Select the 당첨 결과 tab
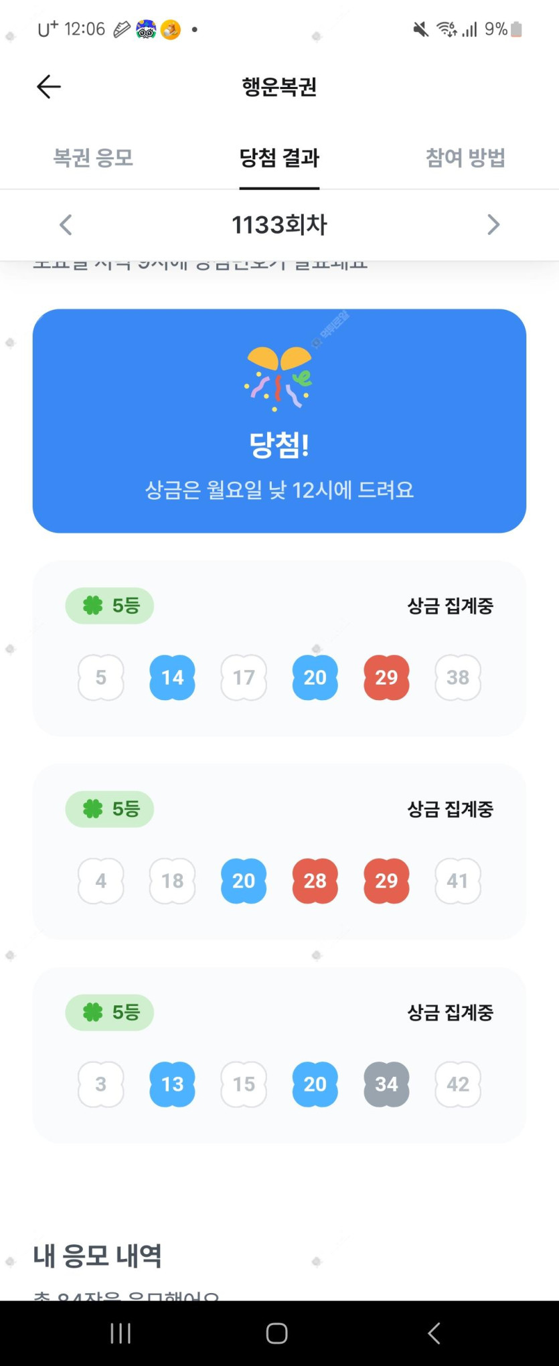The height and width of the screenshot is (1366, 559). click(x=279, y=158)
